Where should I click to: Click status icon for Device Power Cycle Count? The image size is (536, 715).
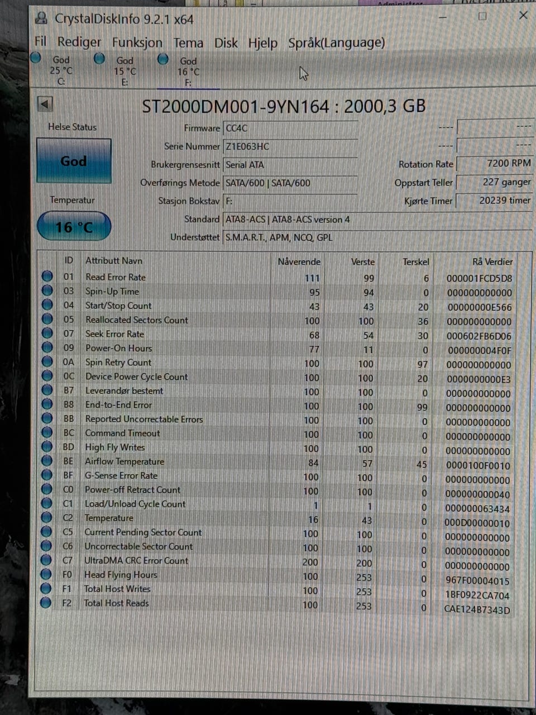click(x=47, y=376)
